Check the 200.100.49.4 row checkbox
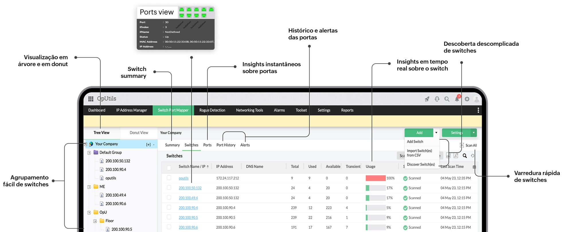Image resolution: width=563 pixels, height=232 pixels. tap(169, 197)
